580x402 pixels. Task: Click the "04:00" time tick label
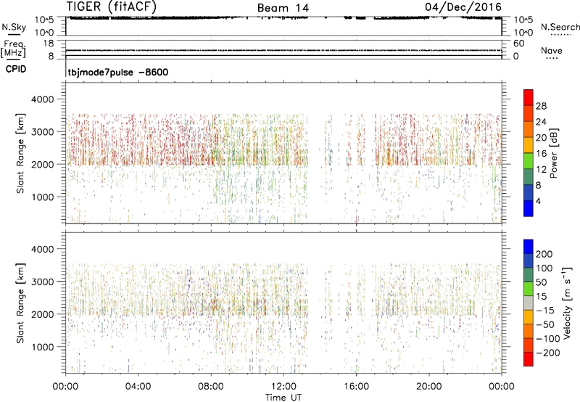coord(138,387)
